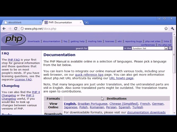Click the Changelog sidebar heading
This screenshot has height=132, width=177.
point(11,86)
